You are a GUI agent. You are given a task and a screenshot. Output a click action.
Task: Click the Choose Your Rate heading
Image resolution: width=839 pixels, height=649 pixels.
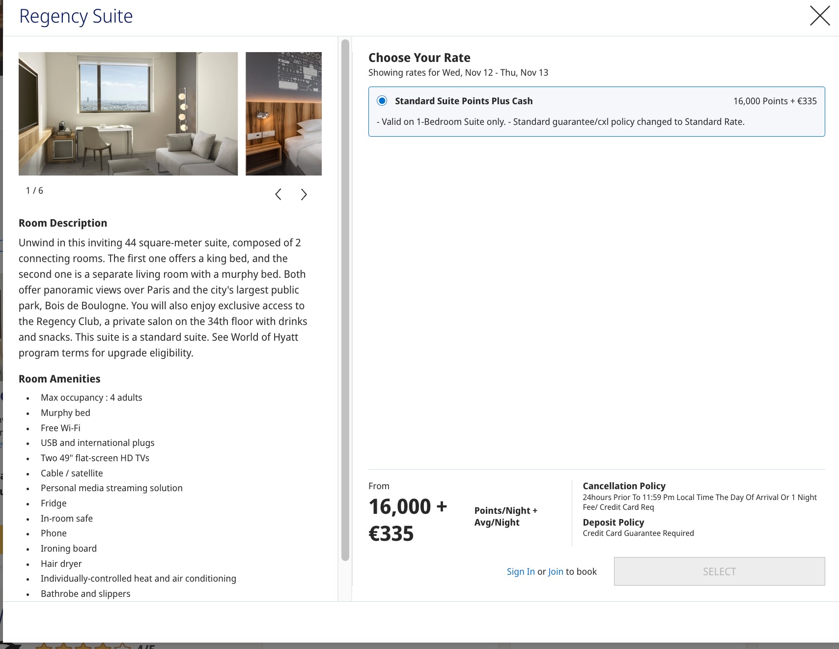tap(419, 58)
